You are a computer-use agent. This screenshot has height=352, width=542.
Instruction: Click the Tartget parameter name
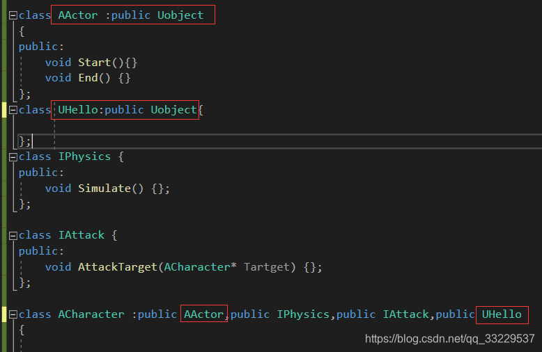[267, 267]
